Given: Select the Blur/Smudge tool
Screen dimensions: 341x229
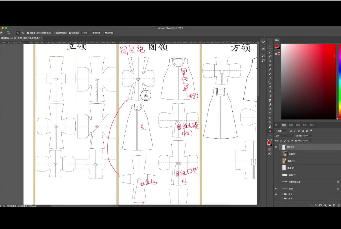Looking at the screenshot, I should [x=270, y=100].
